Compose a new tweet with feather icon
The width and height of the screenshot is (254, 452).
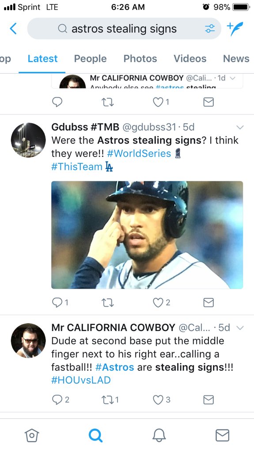point(235,29)
